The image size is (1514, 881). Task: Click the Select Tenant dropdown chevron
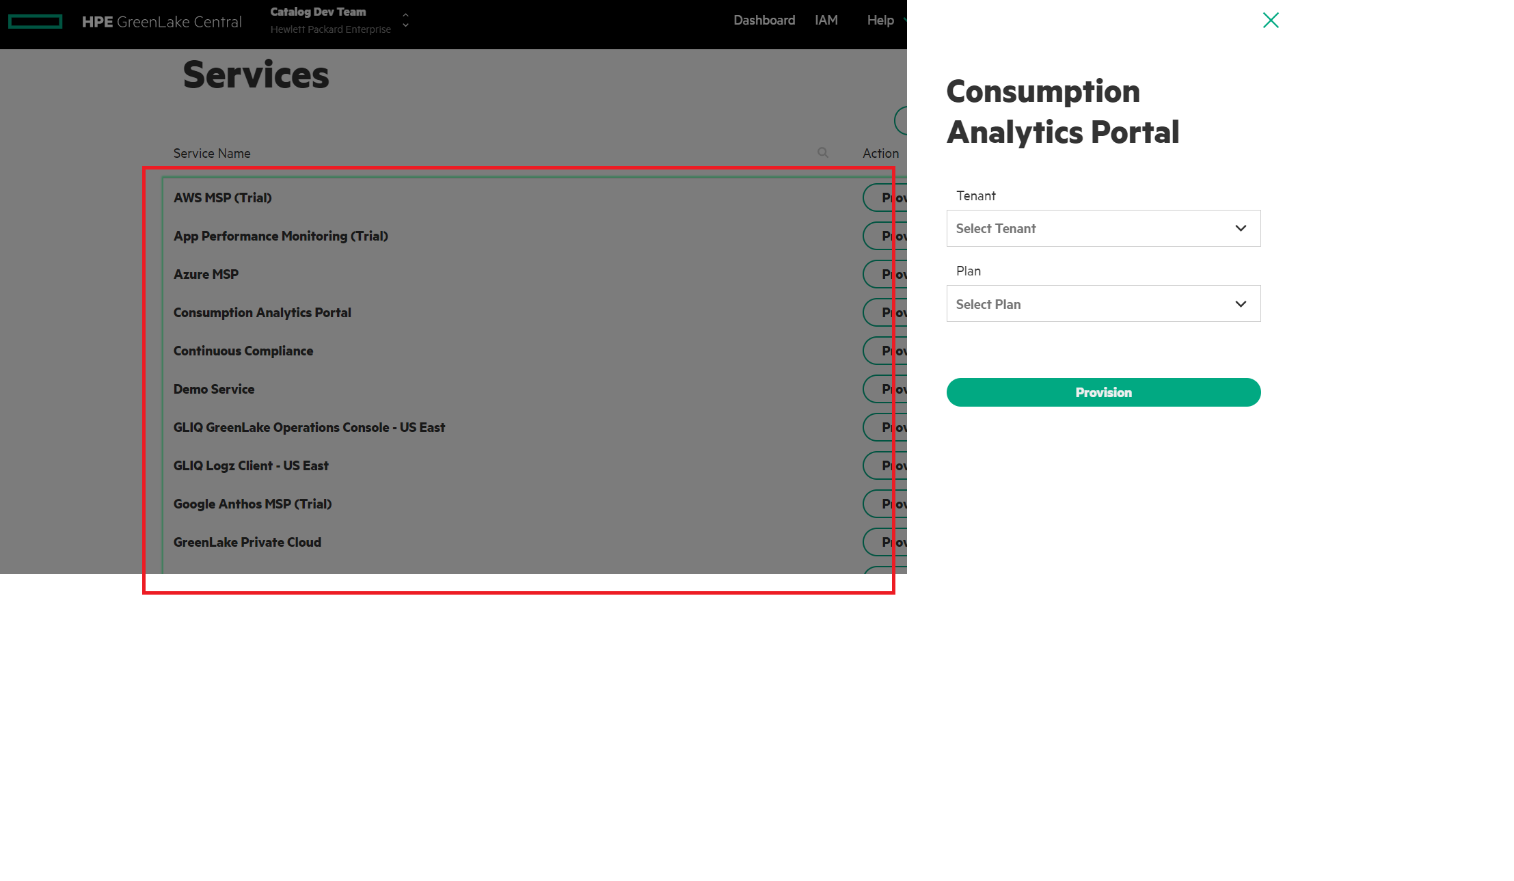[x=1240, y=228]
